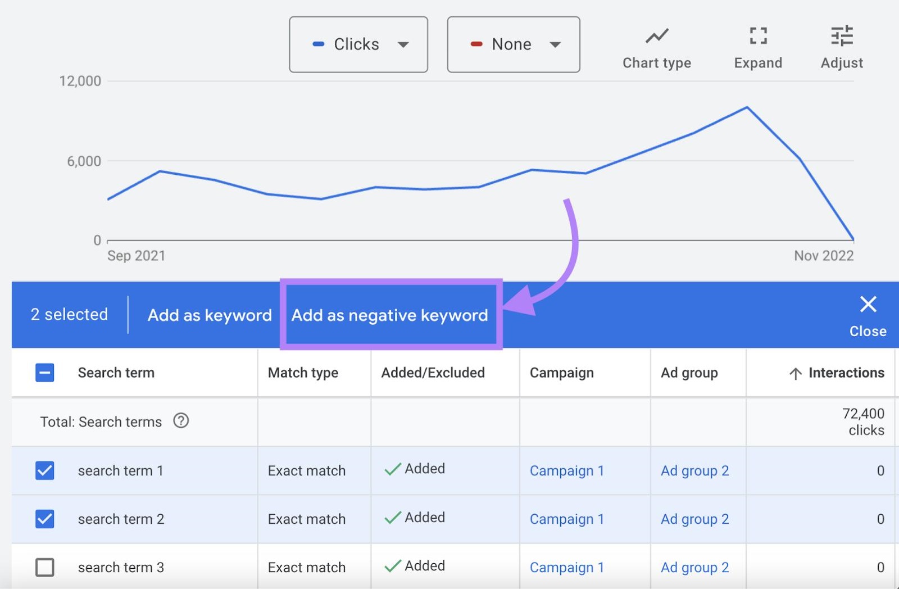
Task: Click the 'search term 3' text
Action: click(121, 567)
